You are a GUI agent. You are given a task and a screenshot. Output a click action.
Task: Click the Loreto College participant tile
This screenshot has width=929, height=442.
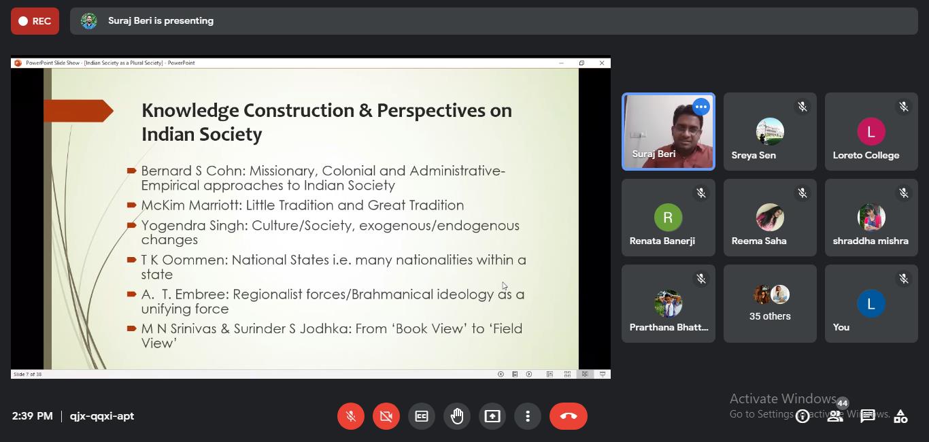(871, 132)
